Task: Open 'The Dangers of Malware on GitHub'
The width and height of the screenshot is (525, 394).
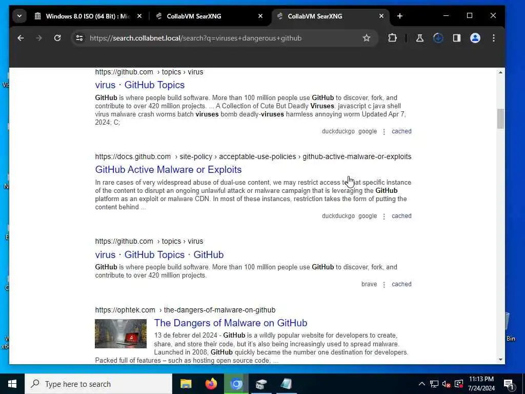Action: (231, 323)
